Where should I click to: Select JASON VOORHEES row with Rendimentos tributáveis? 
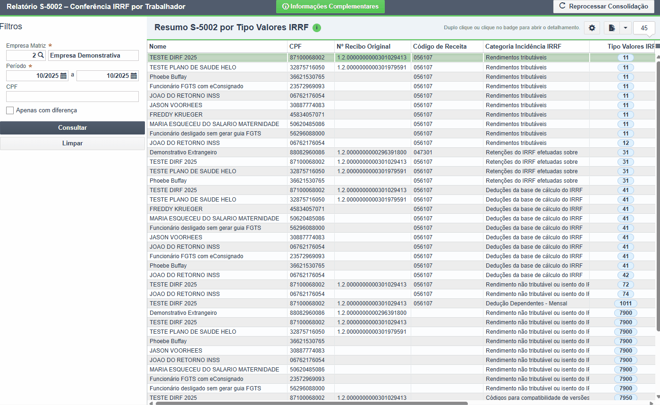(401, 105)
